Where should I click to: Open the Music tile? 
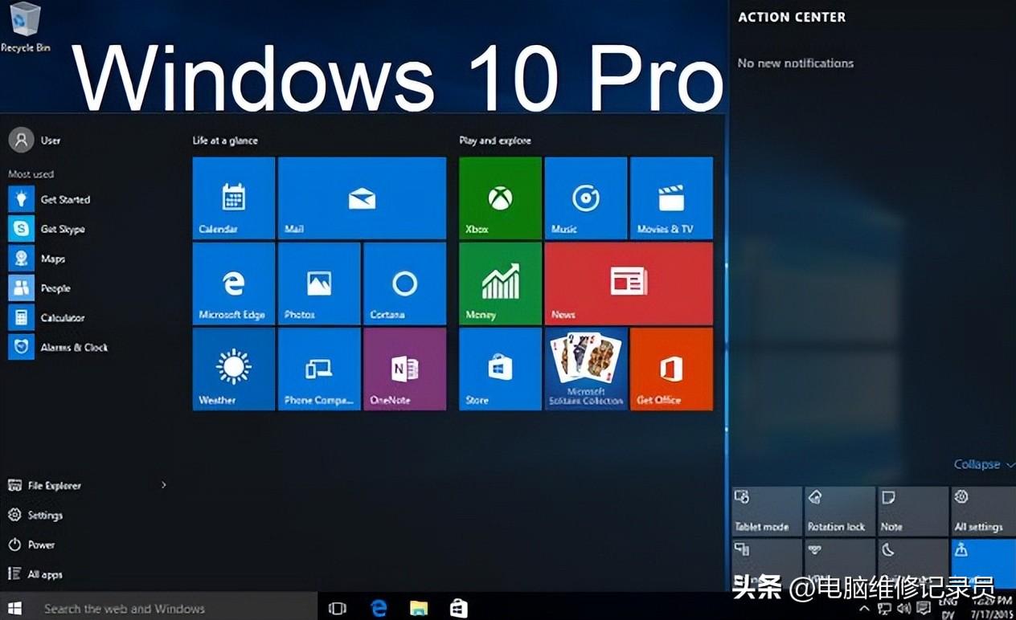pyautogui.click(x=586, y=198)
